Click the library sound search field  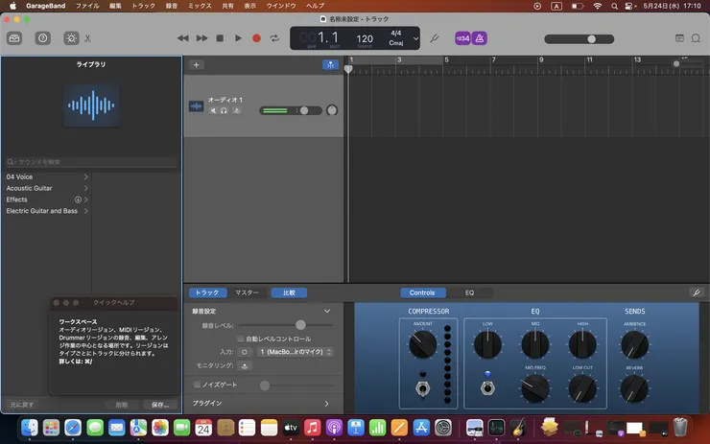(91, 161)
